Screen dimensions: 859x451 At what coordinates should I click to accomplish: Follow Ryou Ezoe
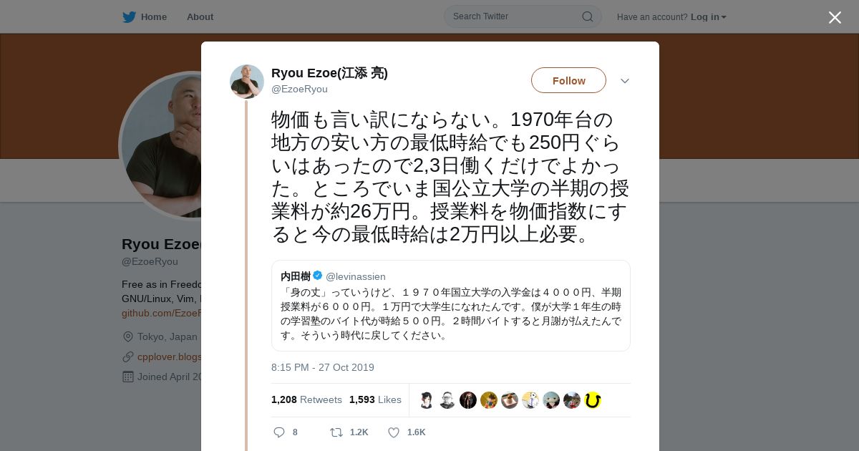(568, 80)
